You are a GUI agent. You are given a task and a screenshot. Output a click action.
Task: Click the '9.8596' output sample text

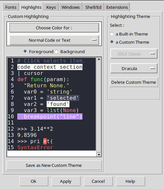pyautogui.click(x=27, y=135)
